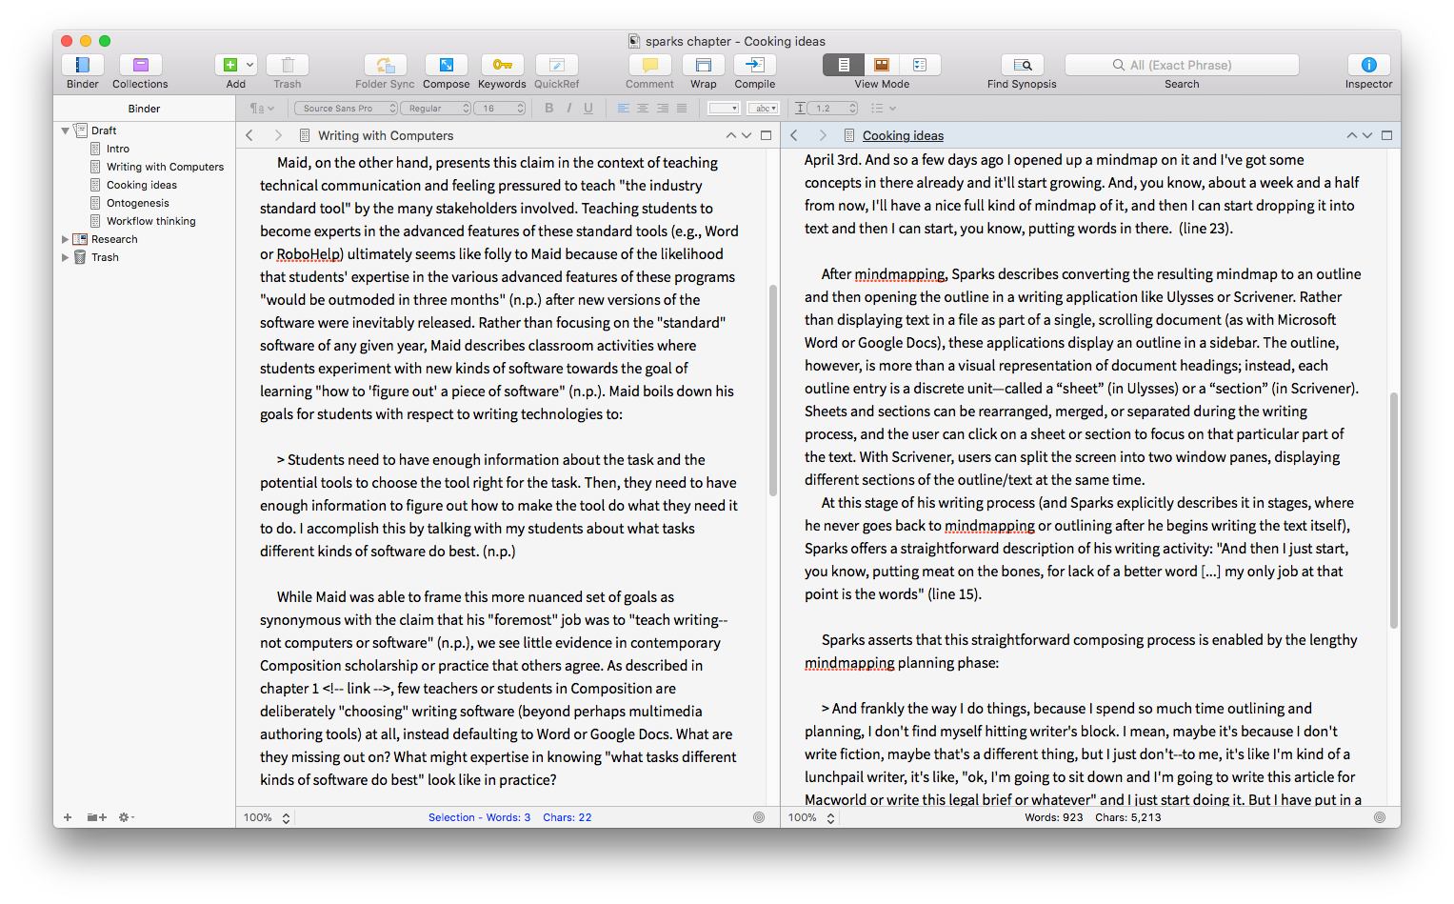
Task: Collapse the Draft folder
Action: pos(65,131)
